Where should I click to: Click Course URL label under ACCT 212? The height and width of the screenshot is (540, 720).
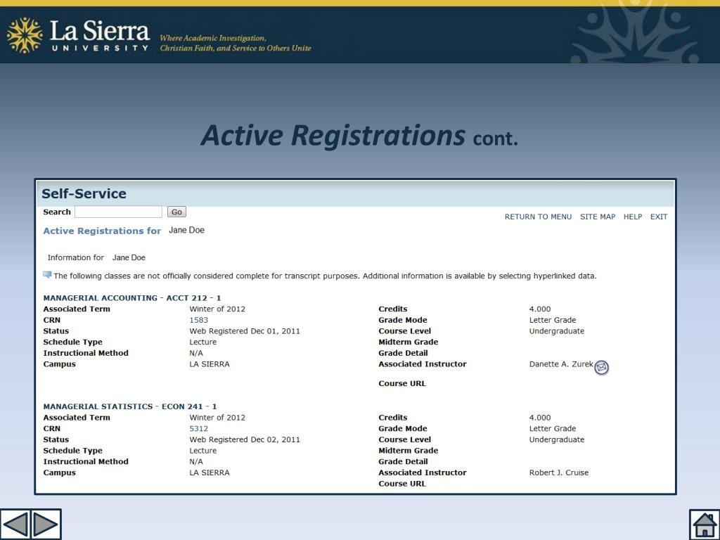(x=402, y=383)
